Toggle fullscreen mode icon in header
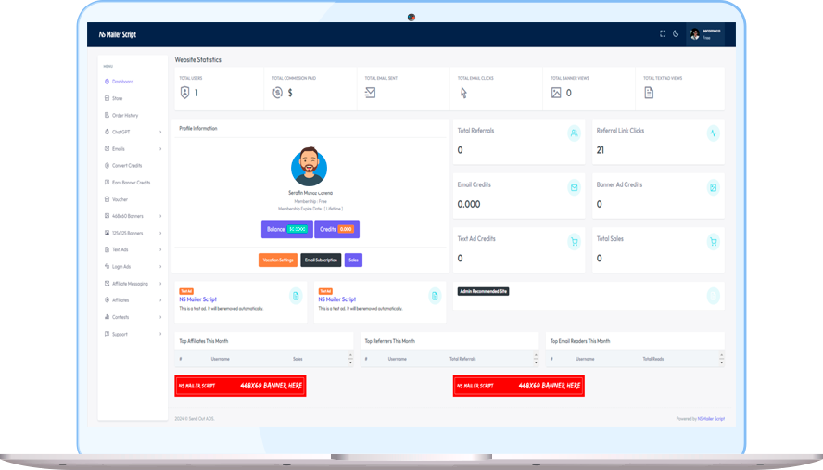Image resolution: width=823 pixels, height=470 pixels. (x=663, y=34)
